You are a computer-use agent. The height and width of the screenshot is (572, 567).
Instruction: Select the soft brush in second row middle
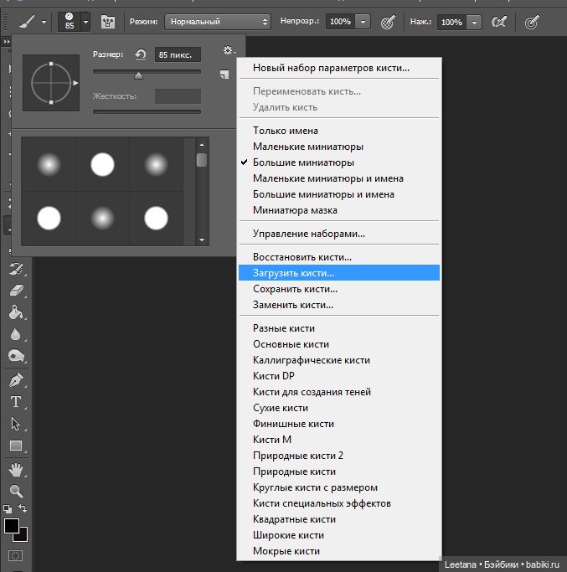pos(102,218)
